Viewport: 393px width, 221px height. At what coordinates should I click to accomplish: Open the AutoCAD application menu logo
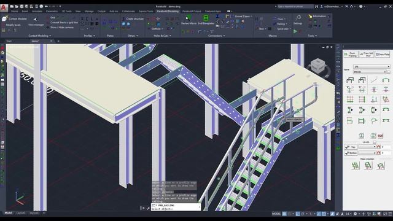tap(4, 8)
